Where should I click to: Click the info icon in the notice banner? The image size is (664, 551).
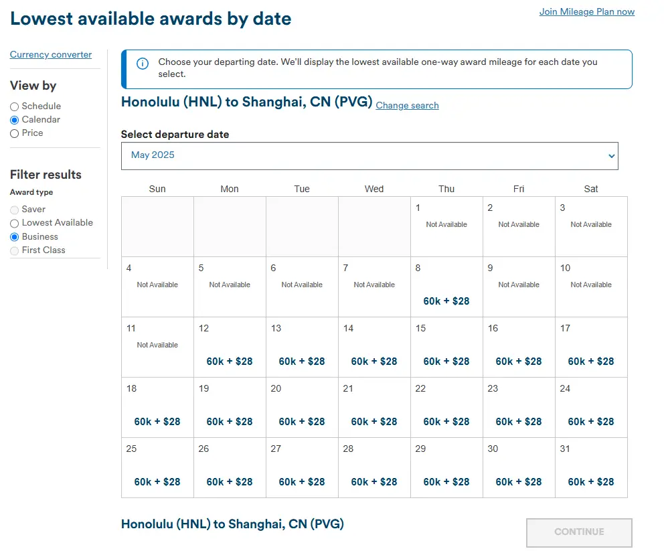[x=143, y=64]
